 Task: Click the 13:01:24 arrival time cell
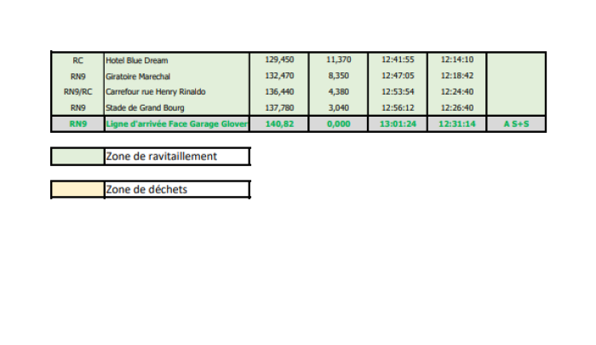pyautogui.click(x=398, y=124)
